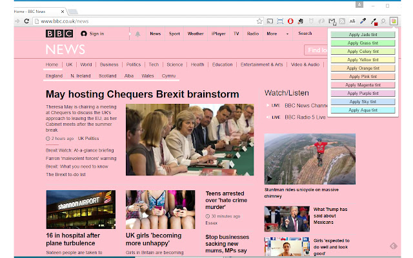The image size is (413, 258).
Task: Apply Purple tint
Action: click(363, 93)
